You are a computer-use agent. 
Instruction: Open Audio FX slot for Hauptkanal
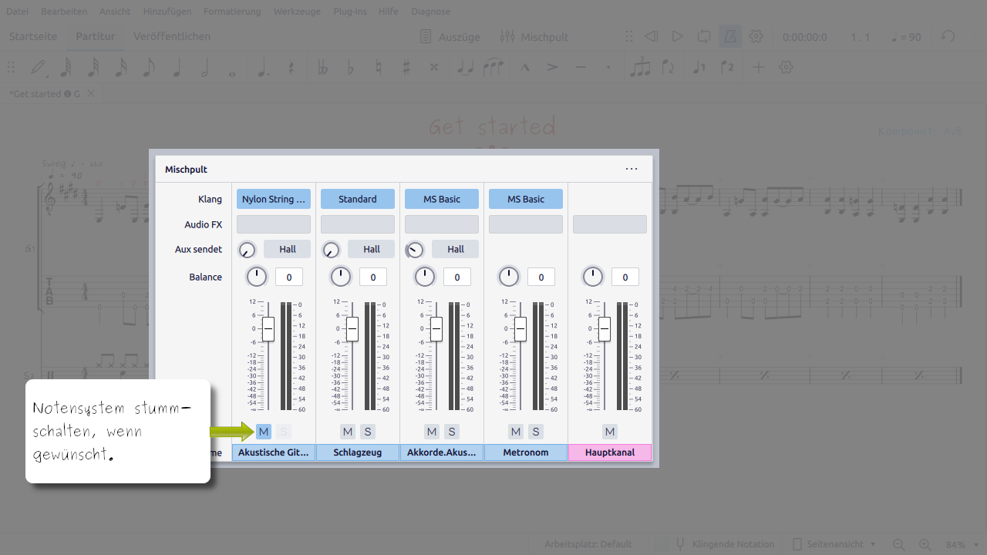coord(610,224)
